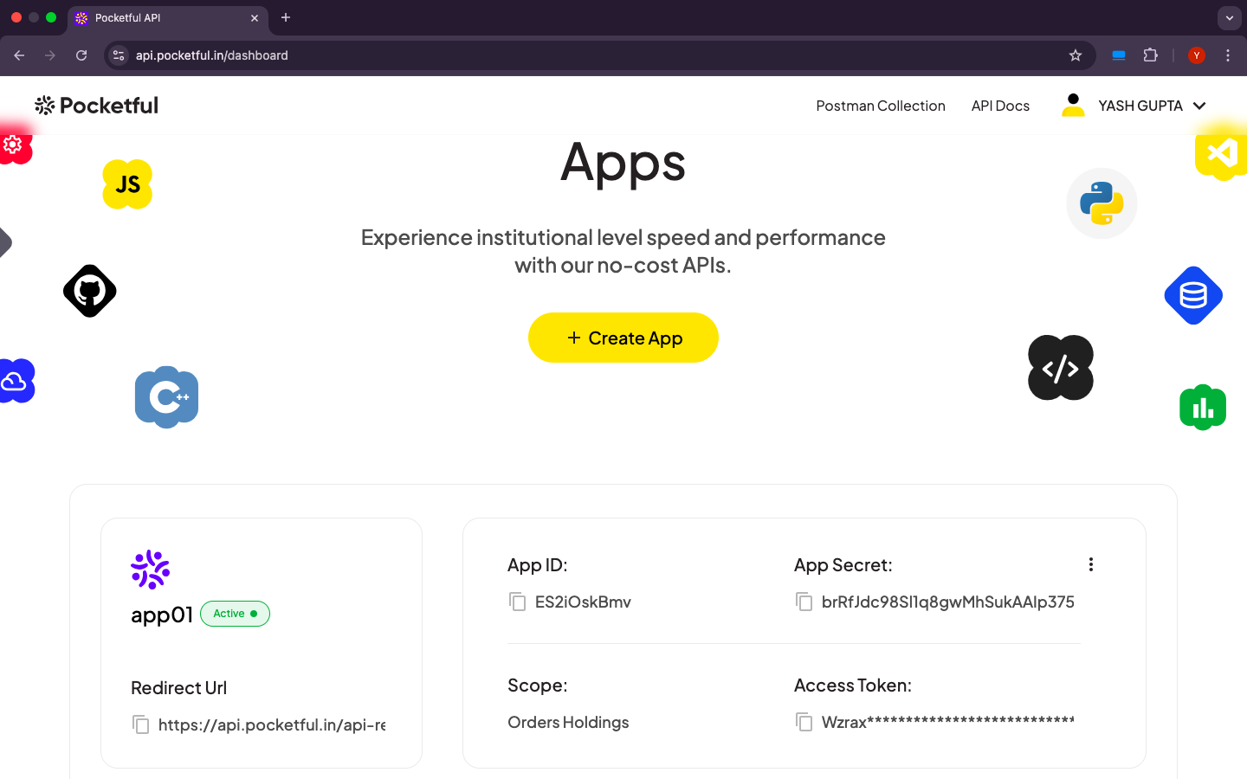Copy the App ID using the copy icon

click(517, 602)
